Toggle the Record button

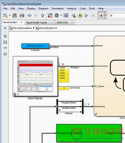pos(101,15)
